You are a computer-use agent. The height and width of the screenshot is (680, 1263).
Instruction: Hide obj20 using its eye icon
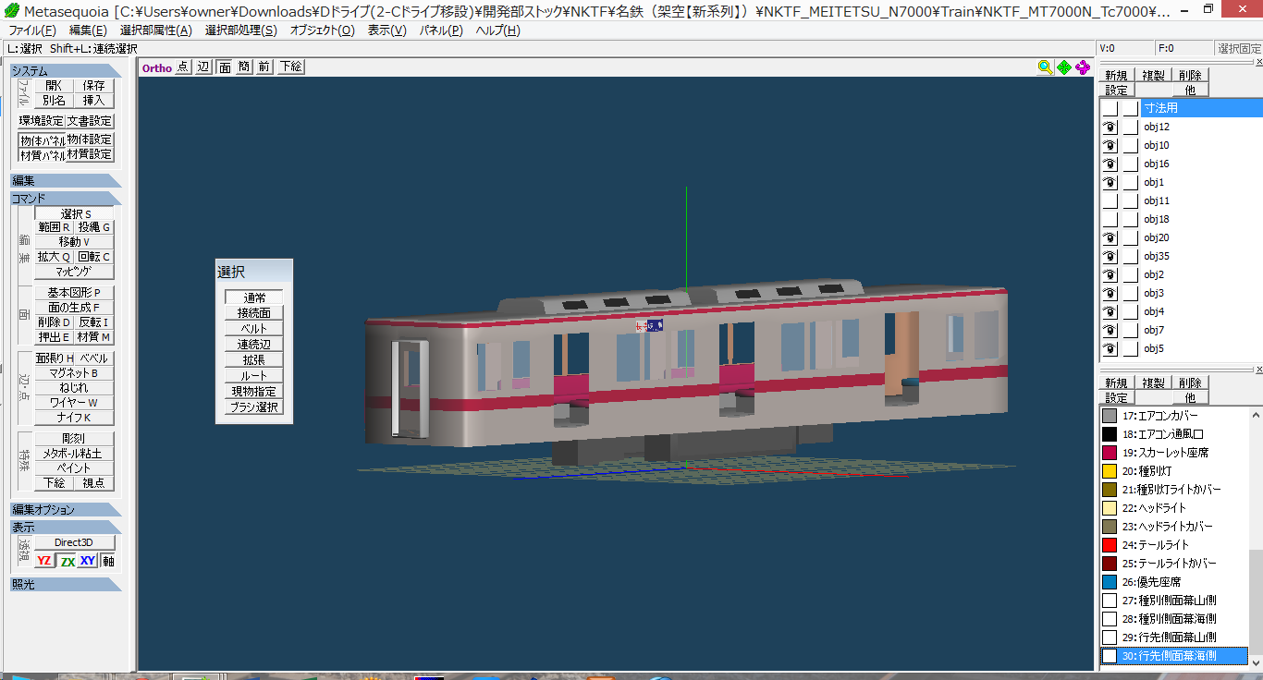pyautogui.click(x=1110, y=237)
